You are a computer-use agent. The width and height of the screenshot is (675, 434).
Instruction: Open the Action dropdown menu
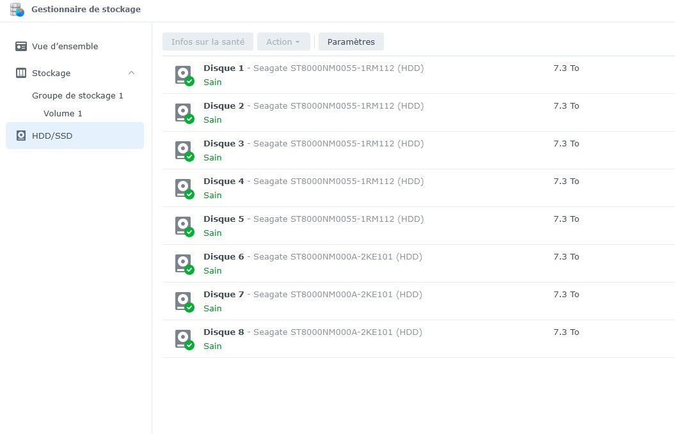point(283,42)
